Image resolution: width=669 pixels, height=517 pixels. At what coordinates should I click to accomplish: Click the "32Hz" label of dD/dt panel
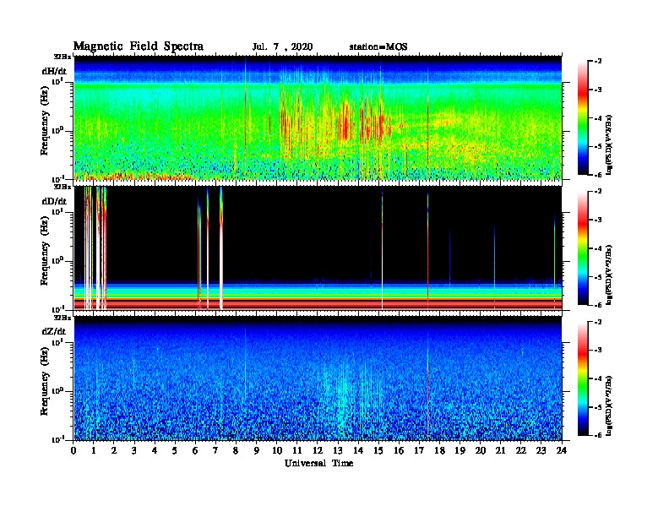pos(63,187)
